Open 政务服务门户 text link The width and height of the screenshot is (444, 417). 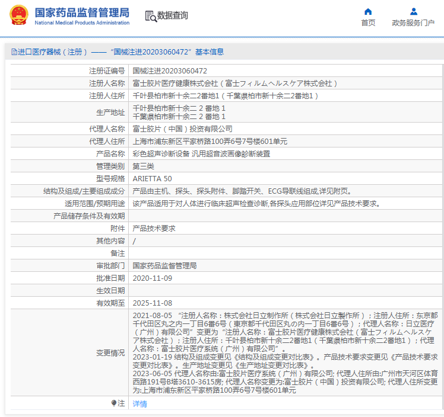[x=413, y=23]
